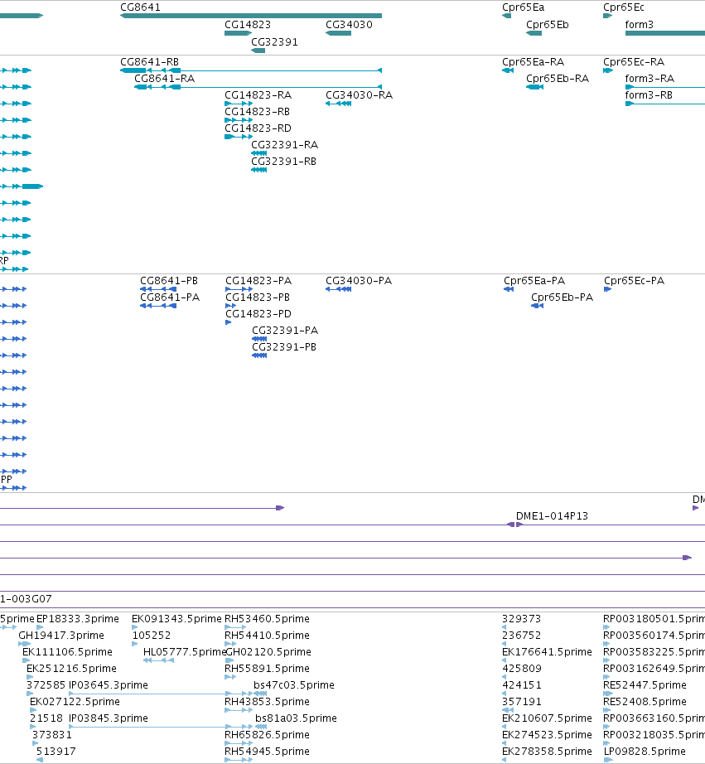The width and height of the screenshot is (705, 764).
Task: Click the form3-RA transcript label
Action: click(650, 79)
